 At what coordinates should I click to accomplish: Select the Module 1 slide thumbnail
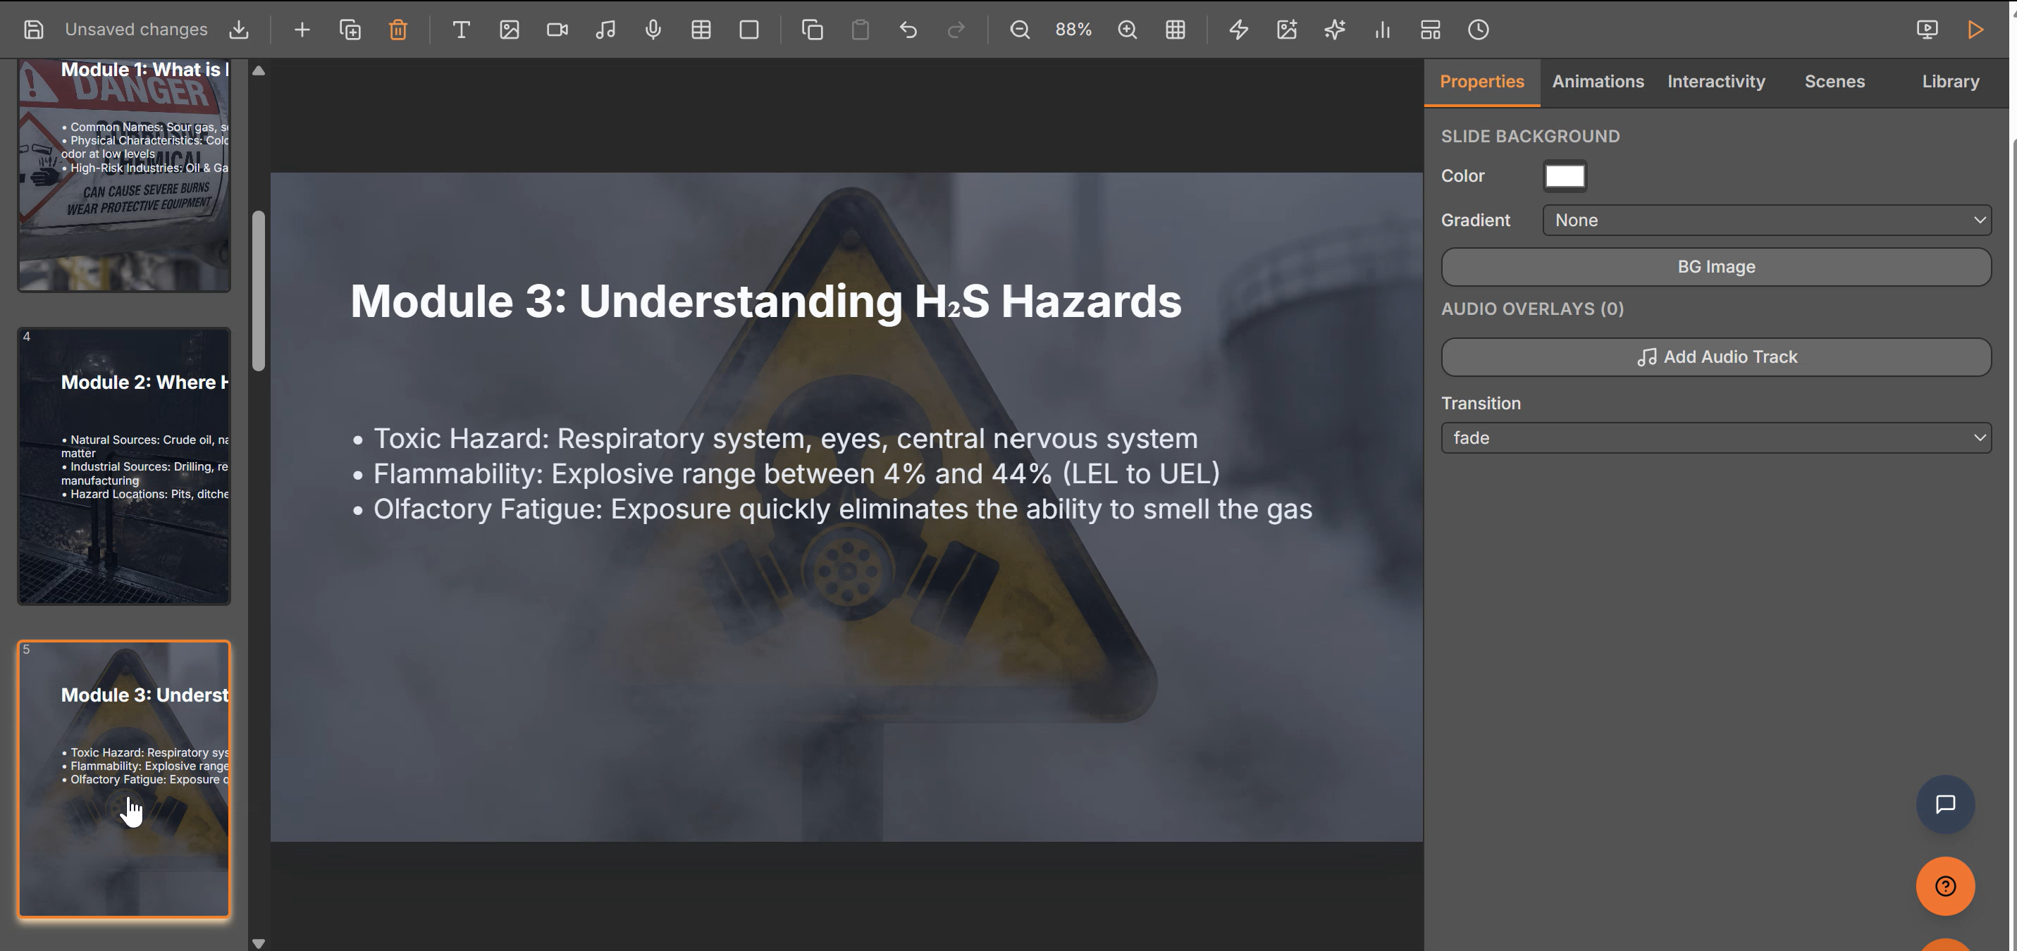124,175
